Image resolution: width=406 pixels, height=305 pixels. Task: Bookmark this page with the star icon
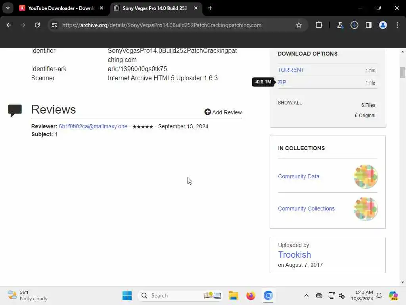tap(299, 25)
